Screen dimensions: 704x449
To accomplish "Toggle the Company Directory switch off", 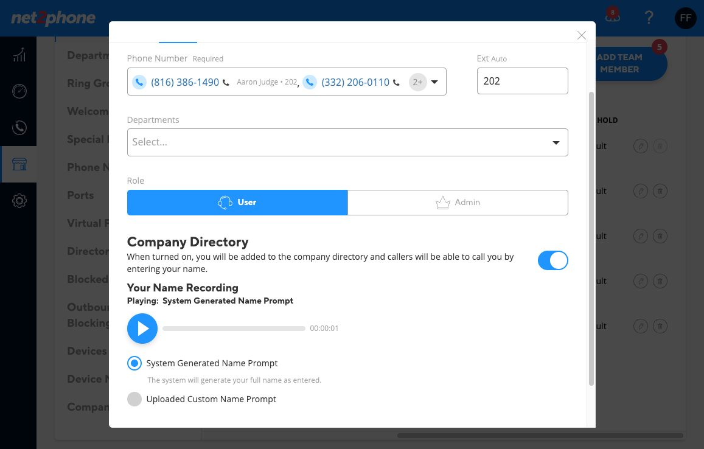I will [x=552, y=260].
